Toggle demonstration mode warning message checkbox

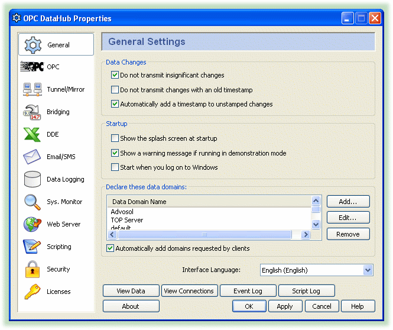[x=115, y=153]
